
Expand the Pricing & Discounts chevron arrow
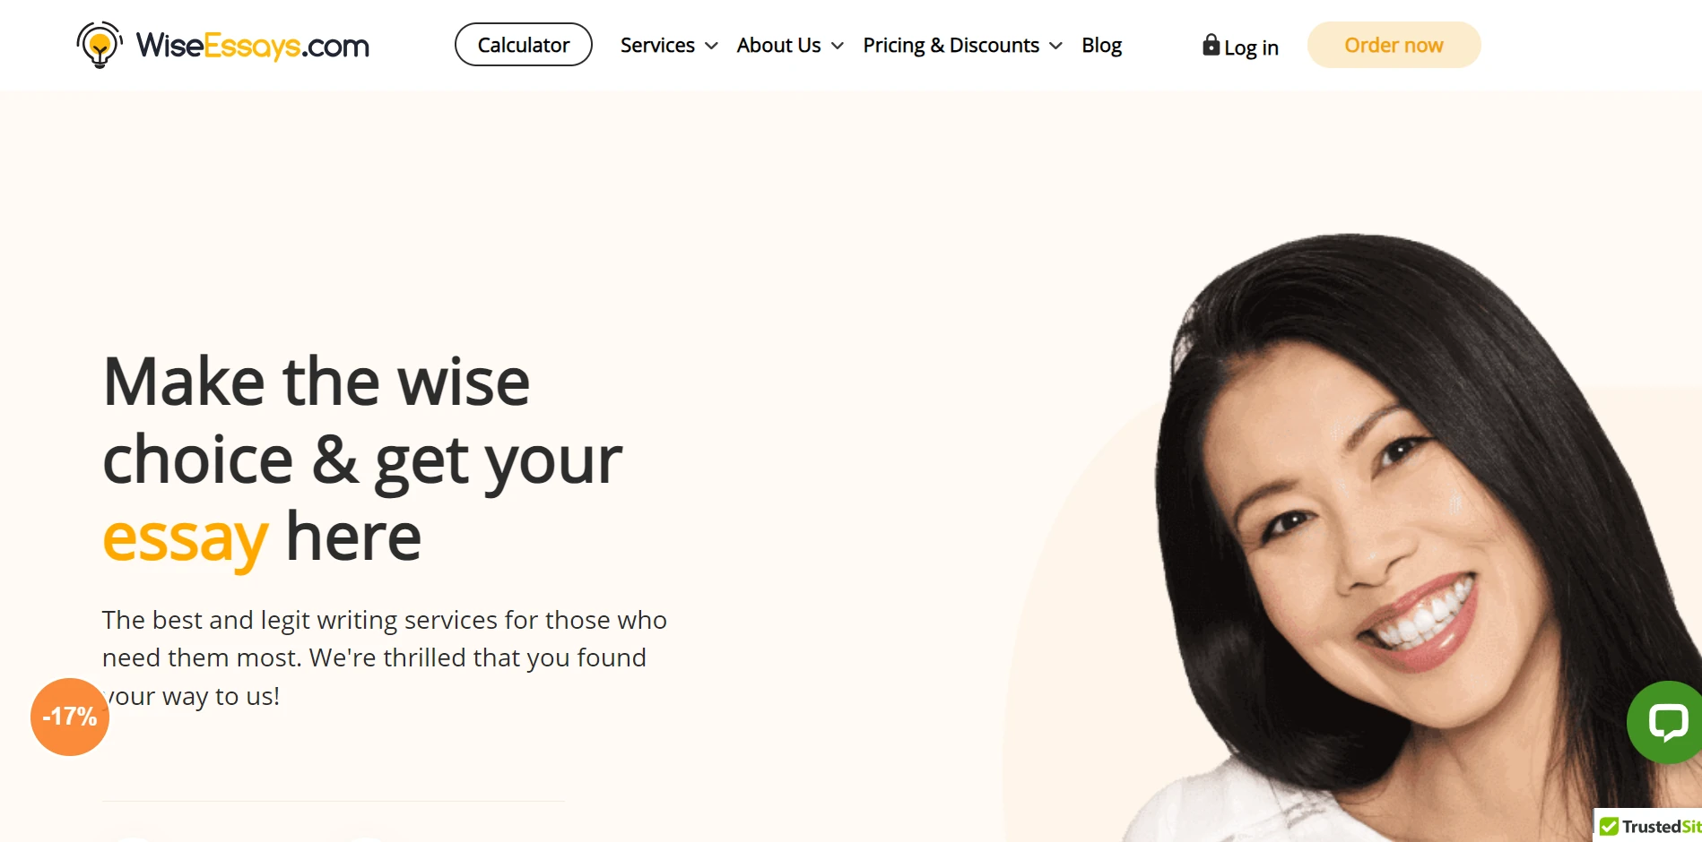click(1055, 46)
